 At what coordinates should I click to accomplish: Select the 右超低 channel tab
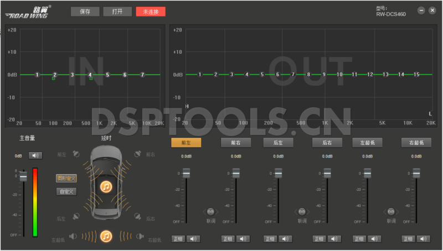pos(416,143)
